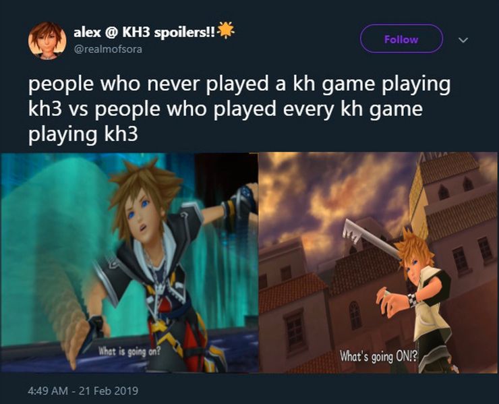Click the subtitle What is going on?
Image resolution: width=499 pixels, height=404 pixels.
pos(129,352)
